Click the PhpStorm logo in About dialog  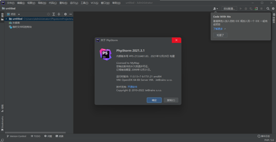click(x=105, y=54)
